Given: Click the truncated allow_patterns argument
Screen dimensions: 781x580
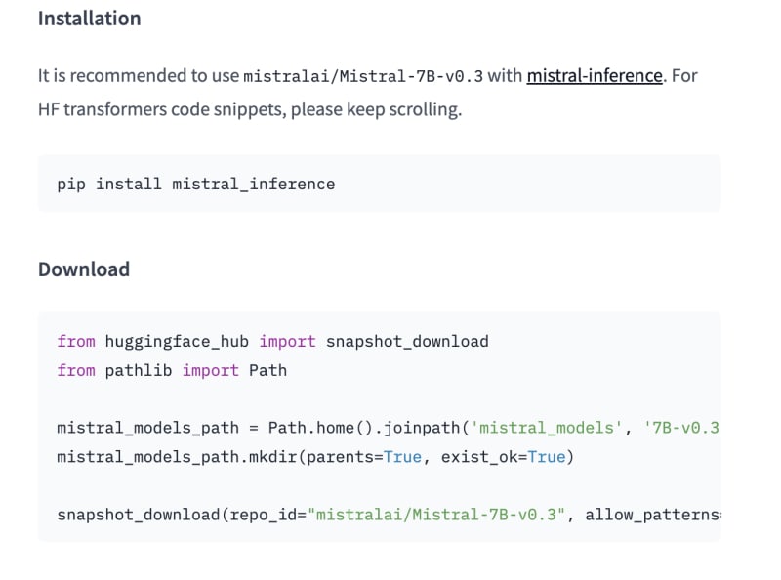Looking at the screenshot, I should 652,514.
